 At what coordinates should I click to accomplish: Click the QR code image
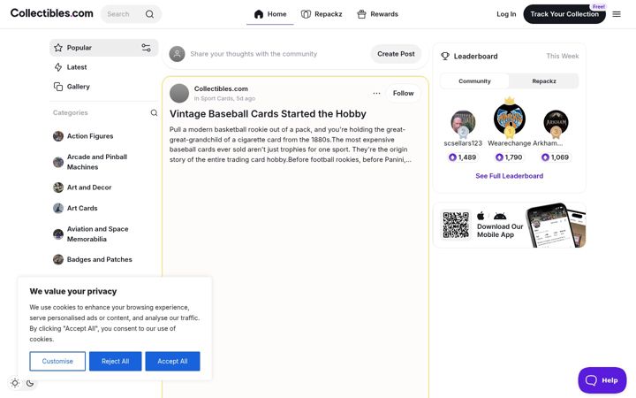456,225
